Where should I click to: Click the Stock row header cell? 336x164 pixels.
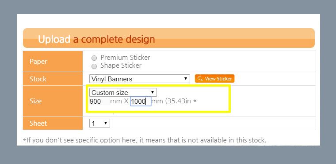click(53, 79)
